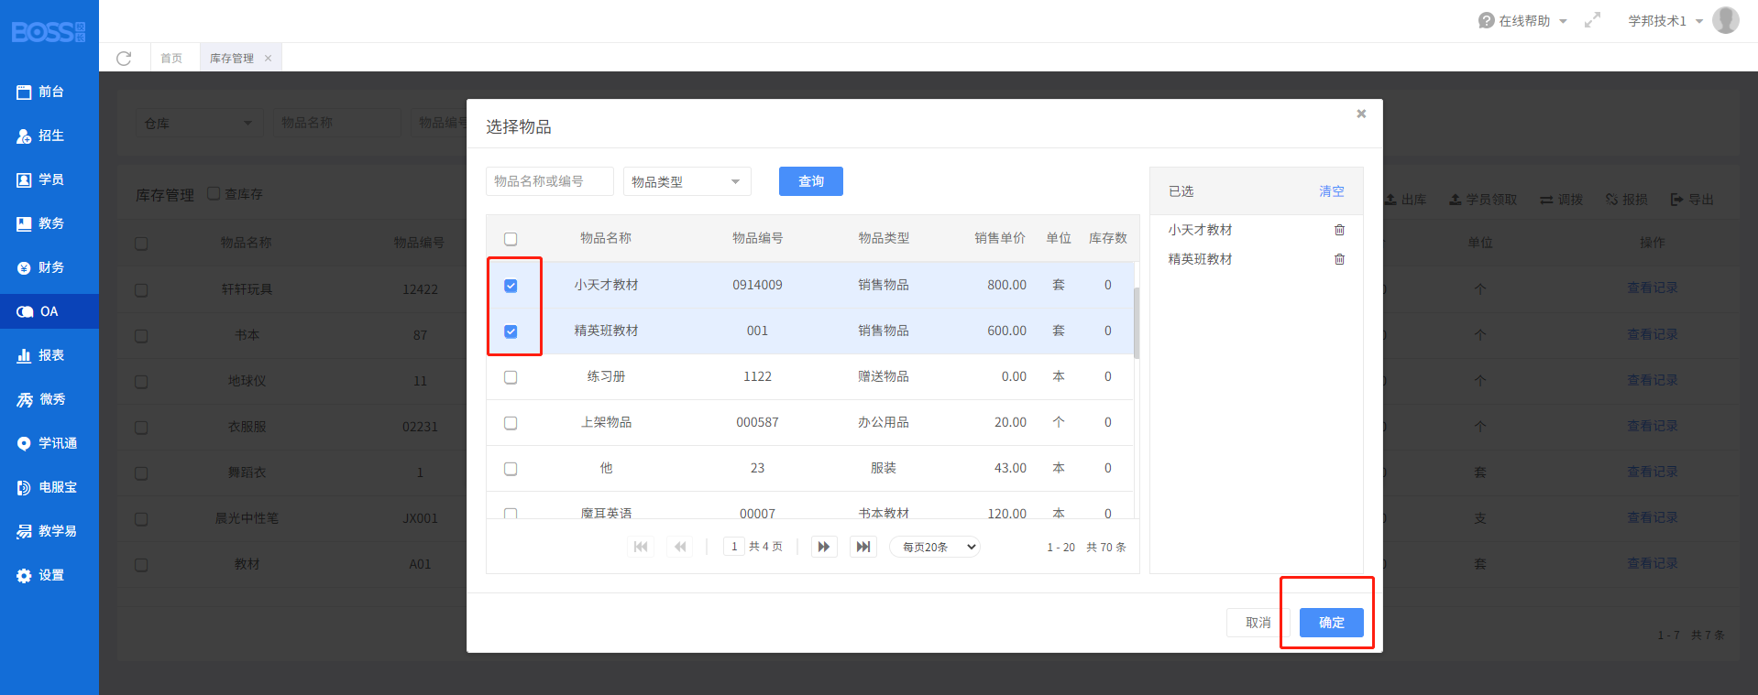The image size is (1758, 695).
Task: Open the OA sidebar module
Action: 49,311
